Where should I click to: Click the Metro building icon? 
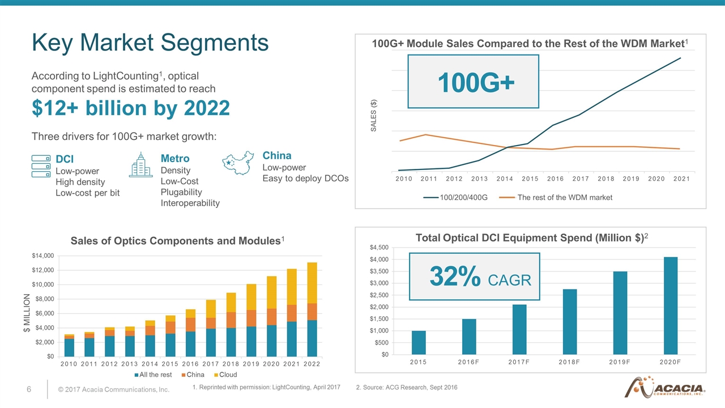(x=140, y=164)
